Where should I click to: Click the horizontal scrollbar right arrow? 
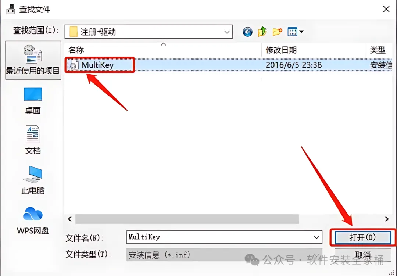tap(387, 219)
